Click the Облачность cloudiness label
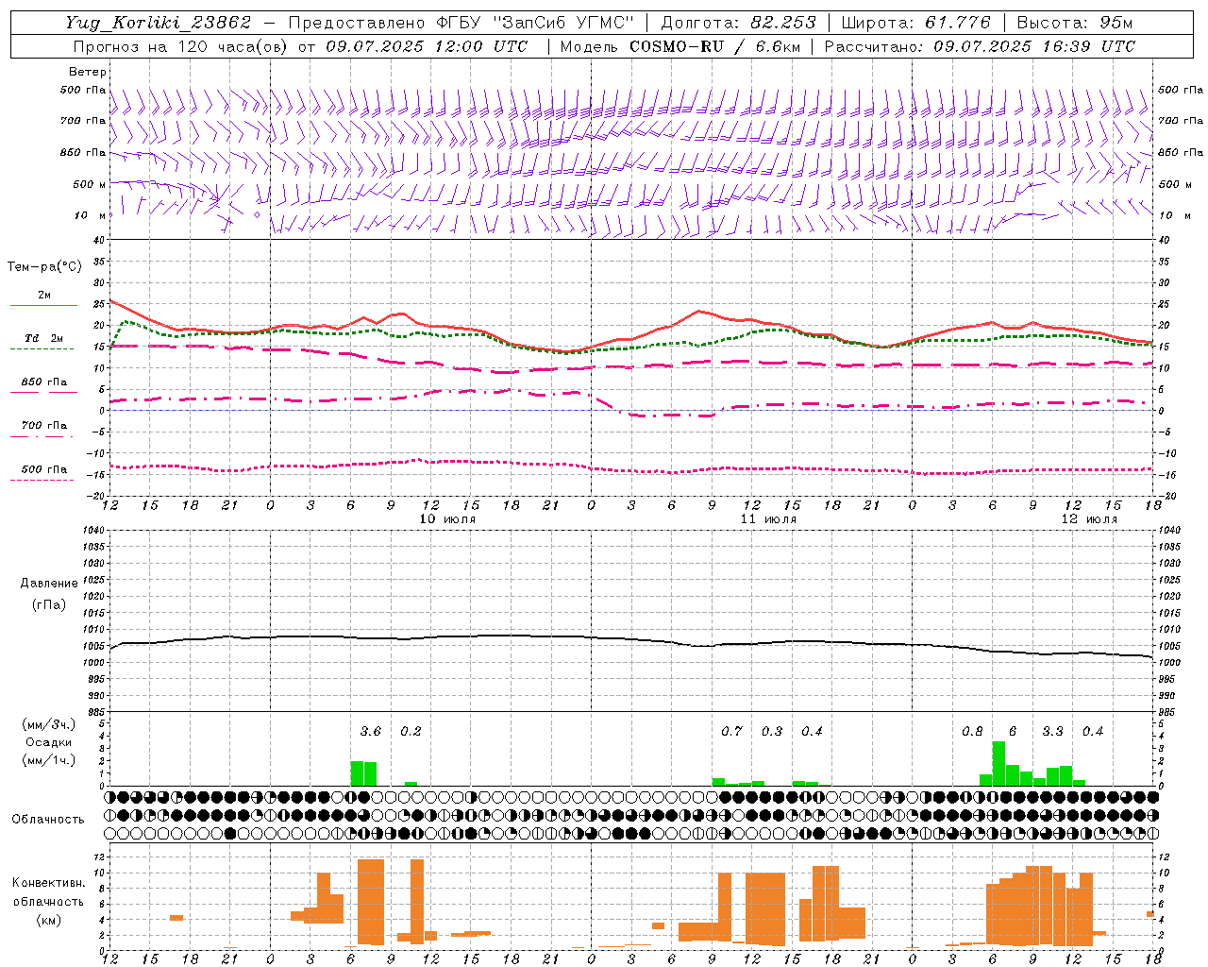 click(x=48, y=820)
